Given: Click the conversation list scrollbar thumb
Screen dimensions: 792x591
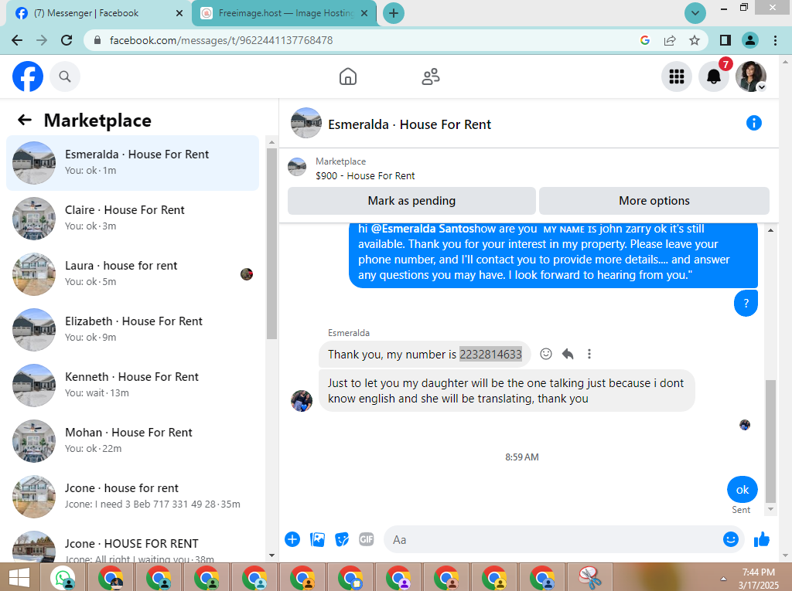Looking at the screenshot, I should tap(271, 243).
